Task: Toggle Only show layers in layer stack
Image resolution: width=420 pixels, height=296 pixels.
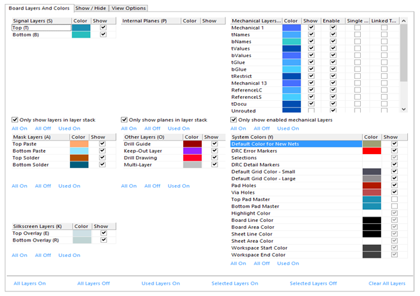Action: point(15,120)
